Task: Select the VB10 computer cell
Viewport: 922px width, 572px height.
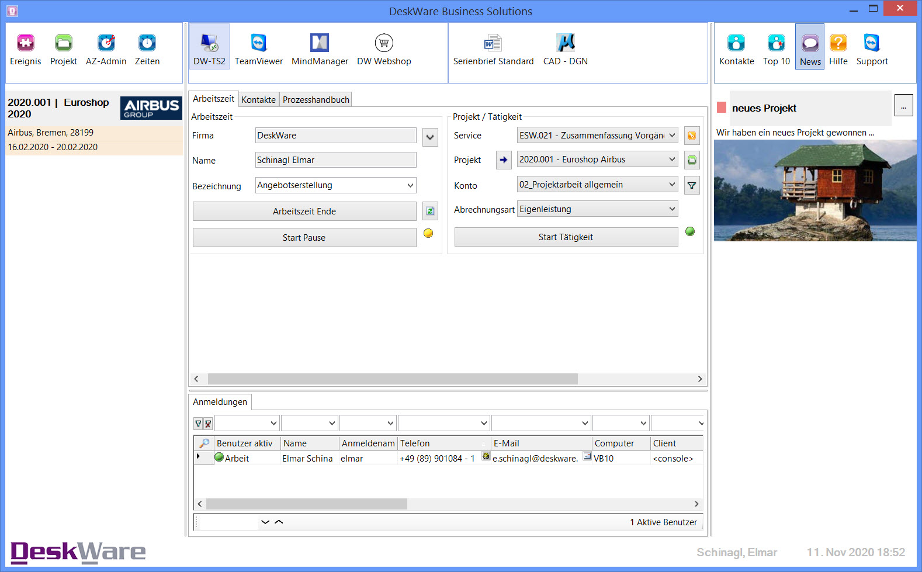Action: tap(621, 459)
